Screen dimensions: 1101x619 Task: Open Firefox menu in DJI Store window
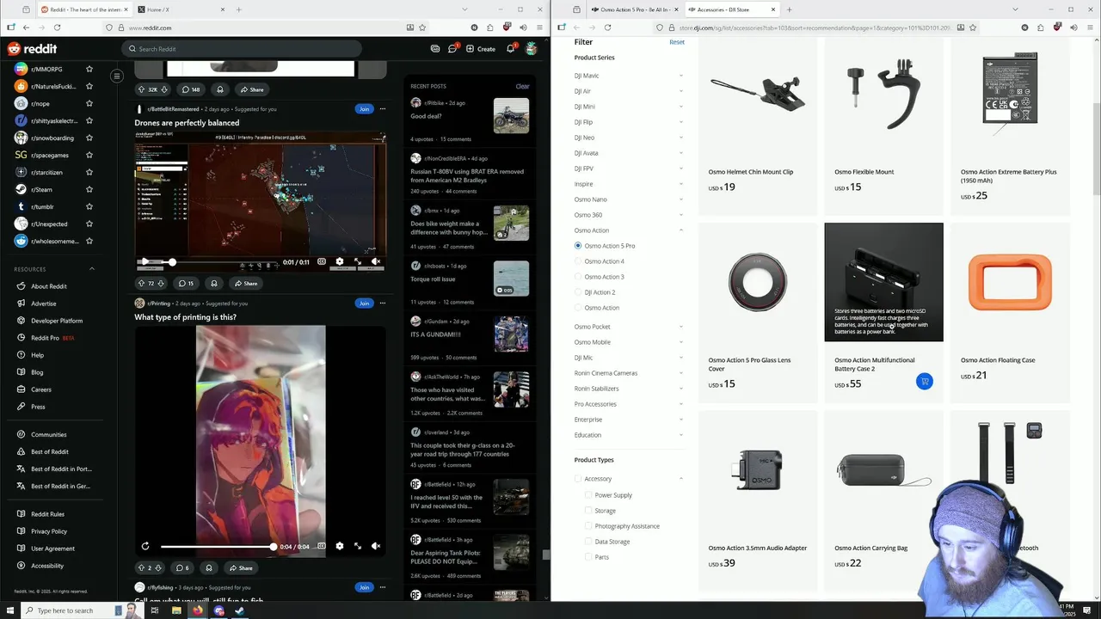point(1091,28)
